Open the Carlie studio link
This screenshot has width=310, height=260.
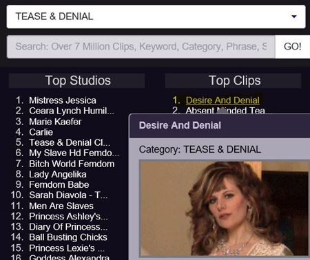[41, 132]
